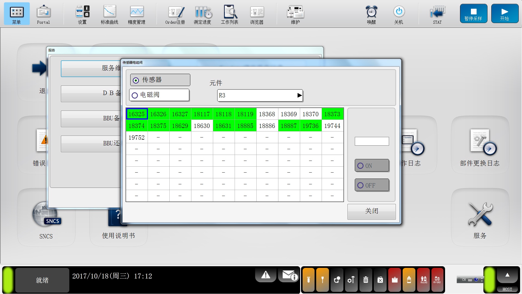Select the 电磁阀 solenoid valve radio button

(x=135, y=95)
